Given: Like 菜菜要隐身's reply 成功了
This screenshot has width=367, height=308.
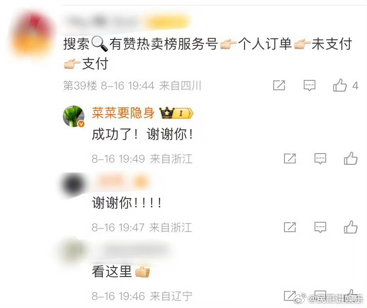Looking at the screenshot, I should tap(350, 158).
